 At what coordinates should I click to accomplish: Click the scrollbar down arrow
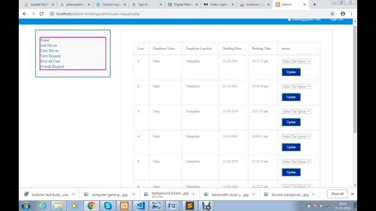pos(355,185)
